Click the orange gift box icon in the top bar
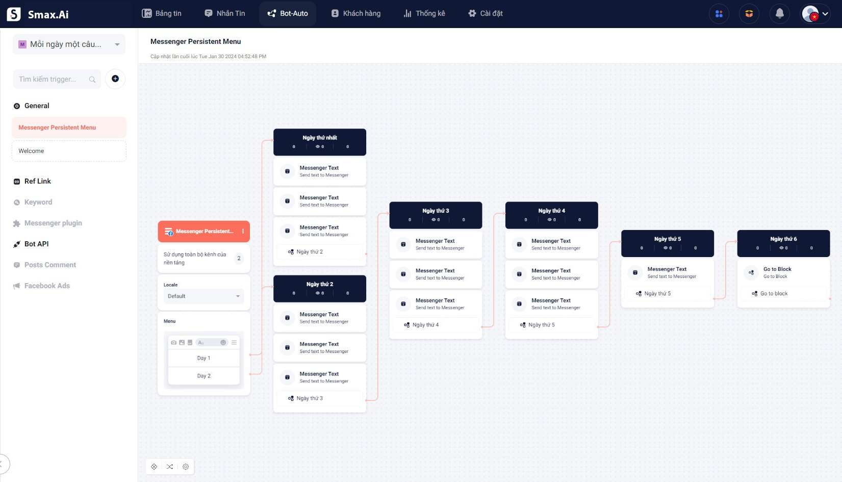This screenshot has height=482, width=842. (x=749, y=14)
